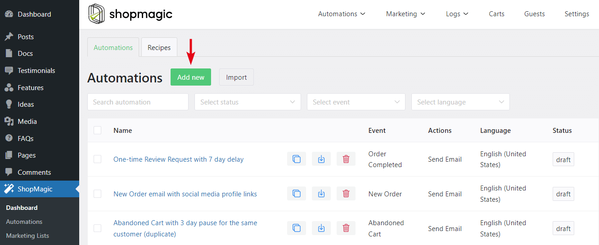Click the "Order Completed" event cell
599x245 pixels.
click(385, 159)
